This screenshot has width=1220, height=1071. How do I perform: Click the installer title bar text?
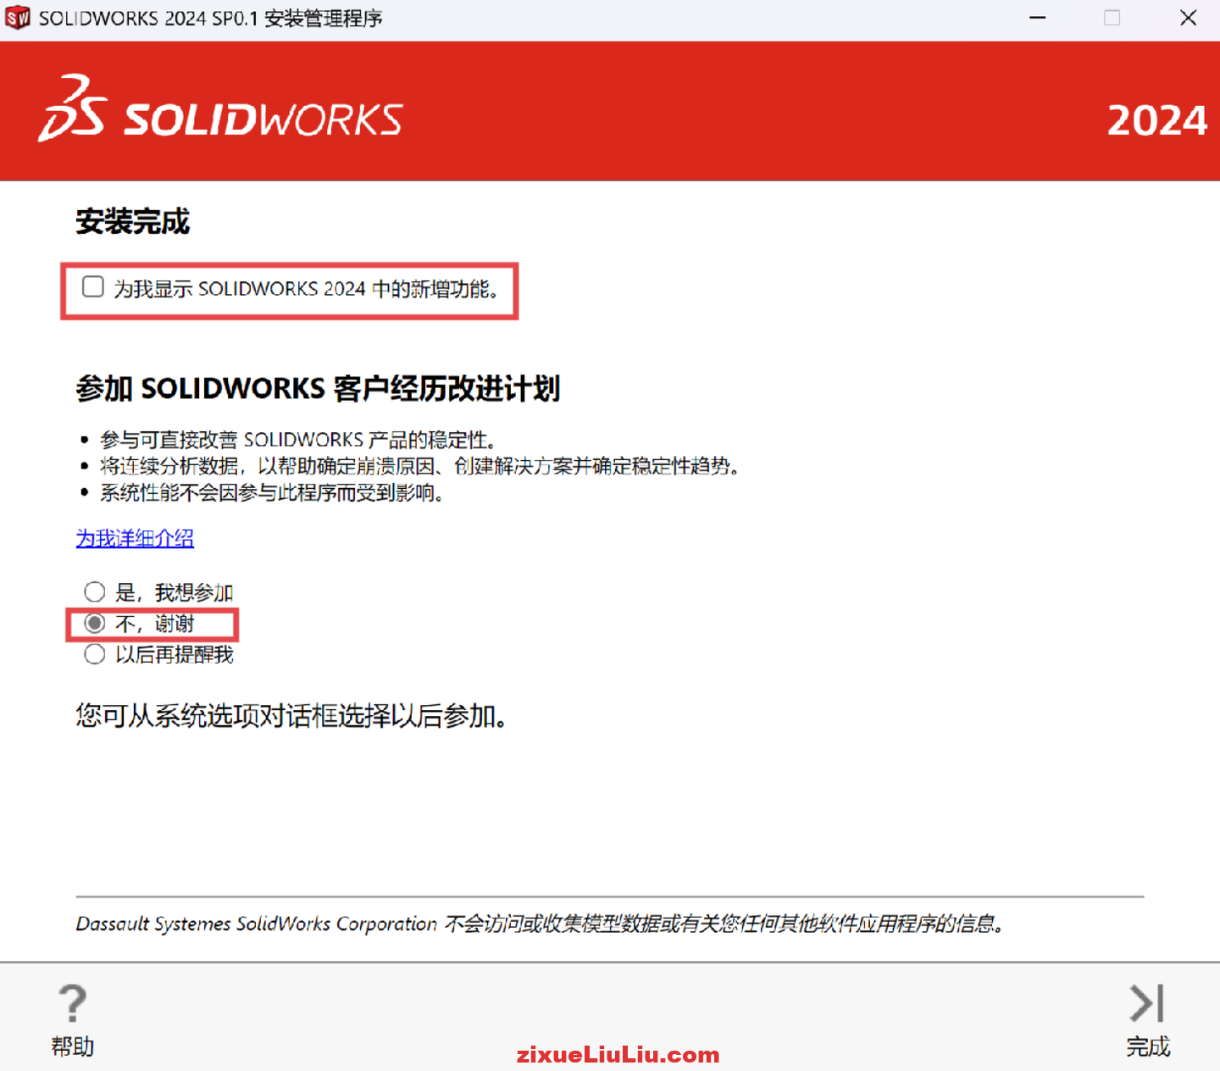210,17
